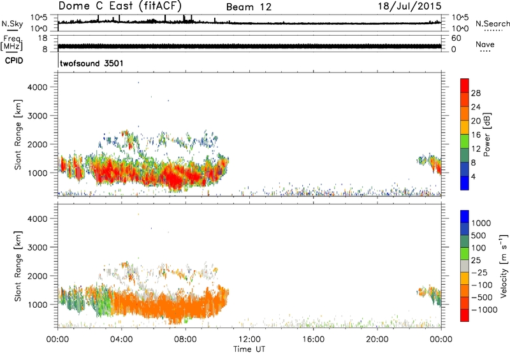Click the gray Velocity colorbar segment between 25 and -25
The image size is (510, 353).
465,266
